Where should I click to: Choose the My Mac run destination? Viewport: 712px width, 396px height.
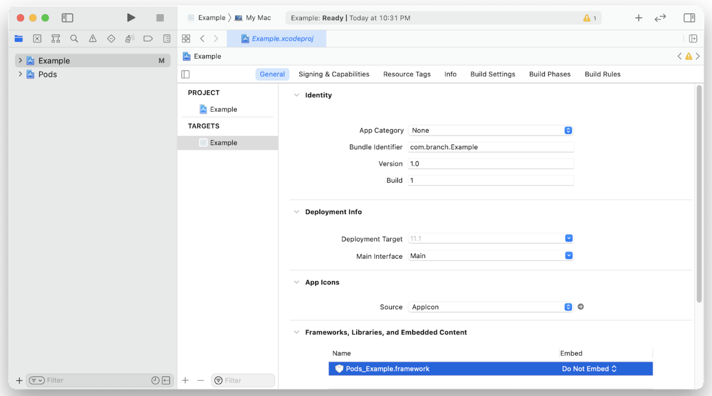tap(253, 18)
